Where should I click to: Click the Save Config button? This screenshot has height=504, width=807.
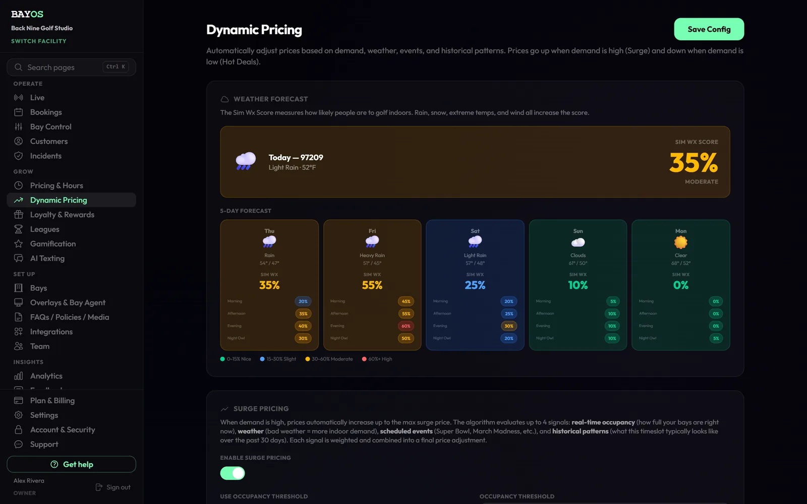pos(709,29)
